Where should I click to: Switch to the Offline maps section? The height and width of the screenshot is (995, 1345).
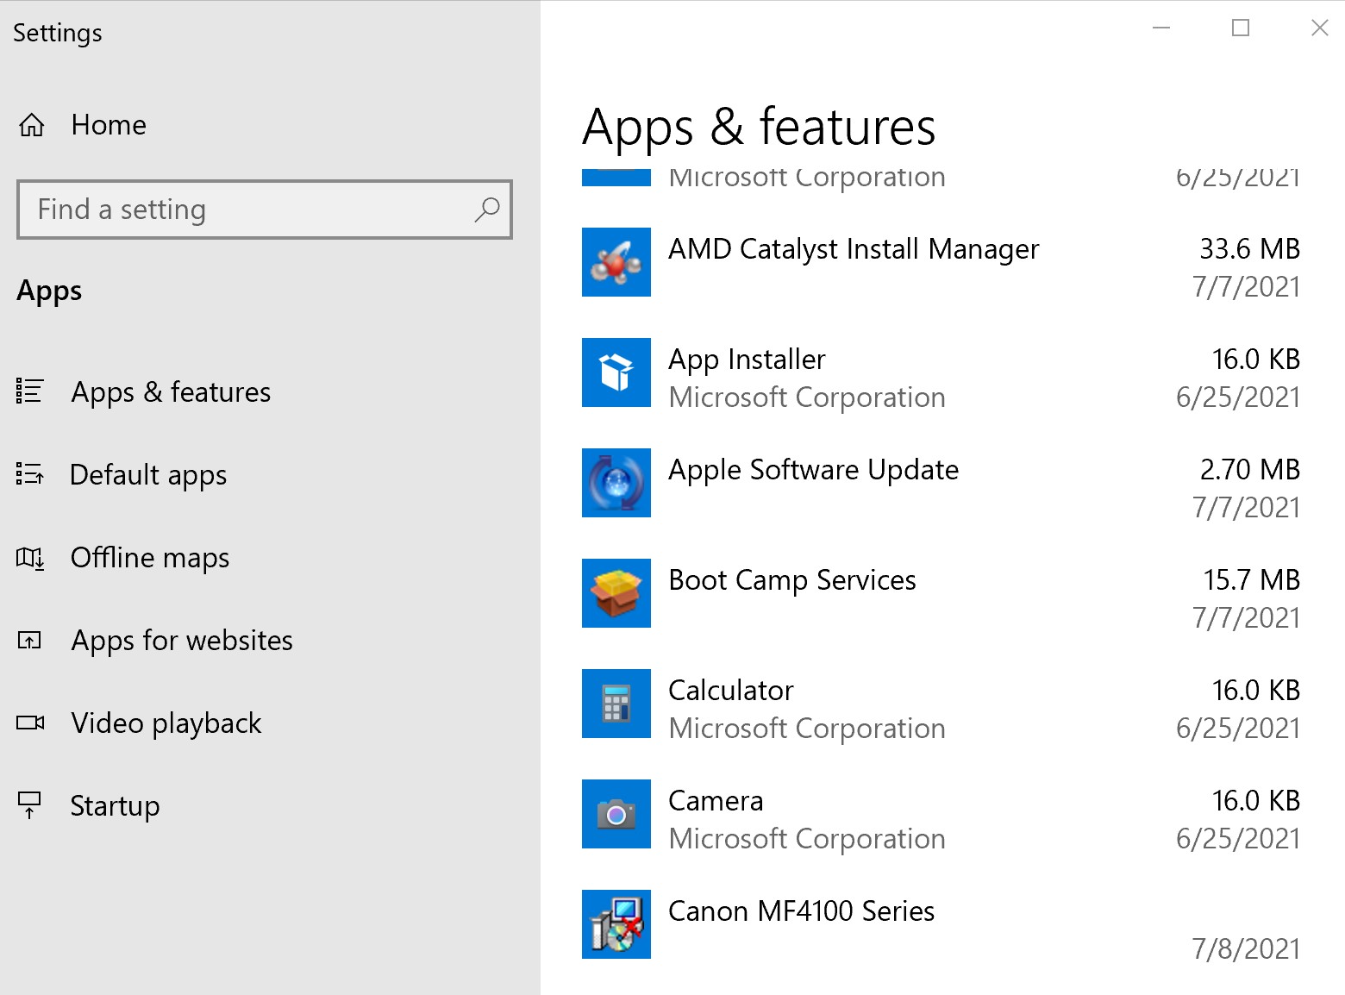(149, 557)
